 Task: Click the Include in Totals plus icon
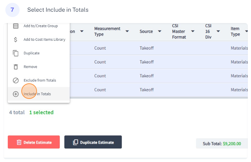click(x=16, y=94)
